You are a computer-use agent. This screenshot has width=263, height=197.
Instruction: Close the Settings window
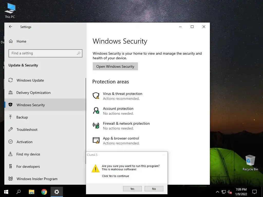[x=204, y=27]
